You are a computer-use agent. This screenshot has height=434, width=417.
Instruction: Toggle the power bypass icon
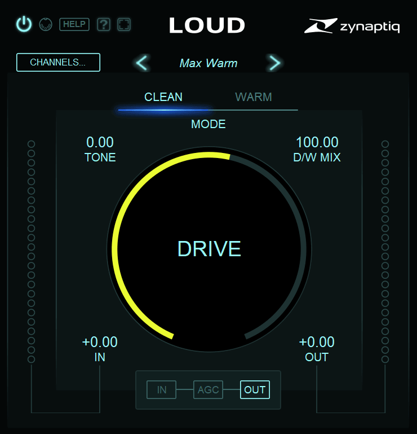click(24, 24)
